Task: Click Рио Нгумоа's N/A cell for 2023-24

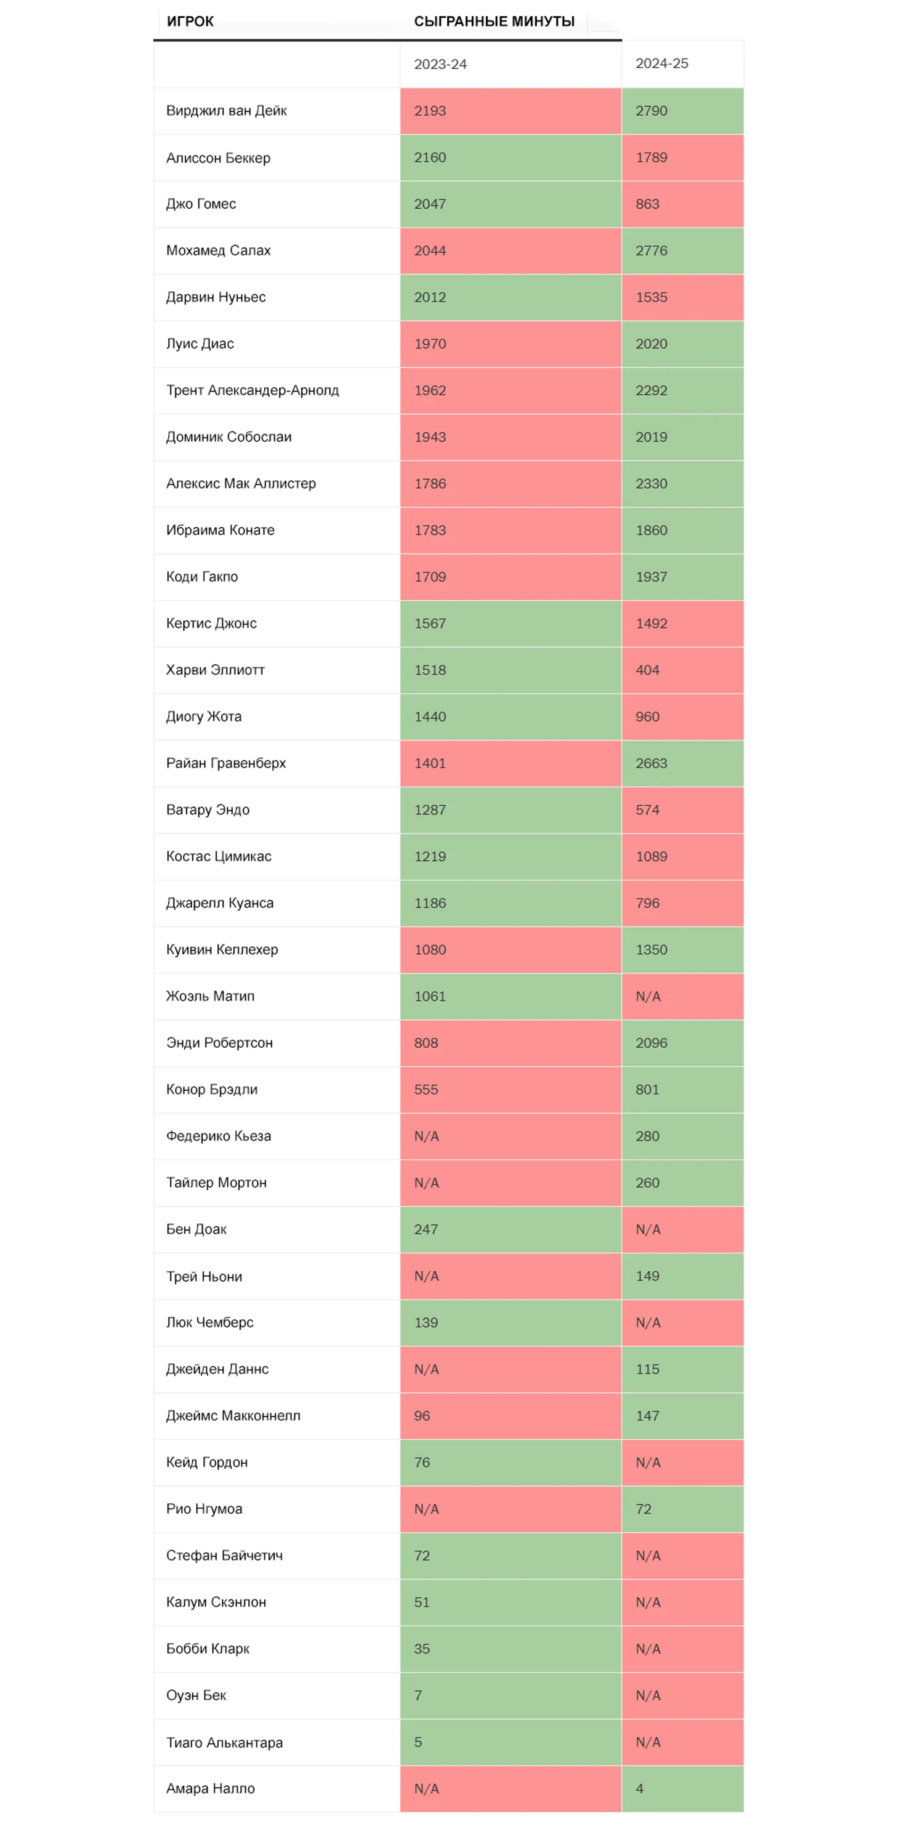Action: (510, 1508)
